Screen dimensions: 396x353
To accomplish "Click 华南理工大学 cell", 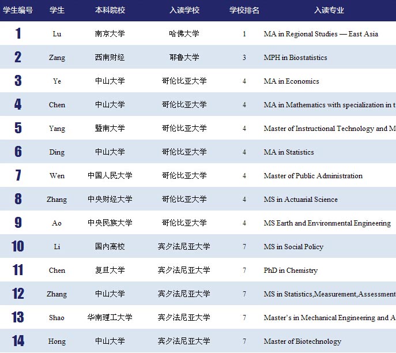I will coord(110,317).
